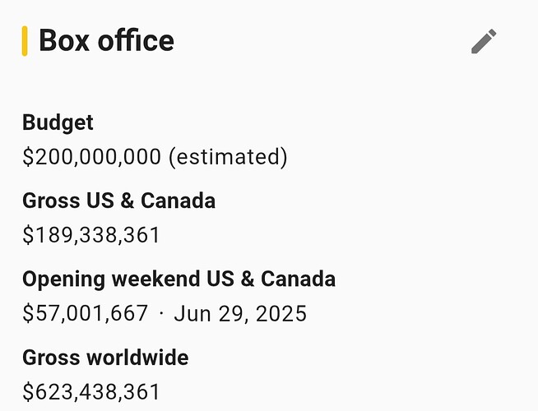Click the (estimated) note after the budget
The width and height of the screenshot is (538, 411).
coord(228,157)
